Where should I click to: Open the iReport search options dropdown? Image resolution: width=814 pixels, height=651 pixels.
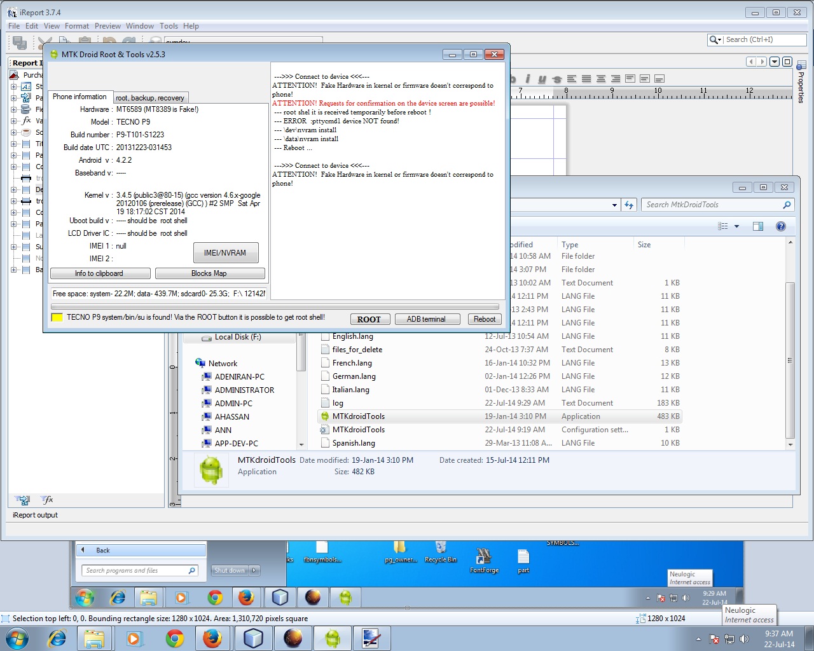click(716, 40)
